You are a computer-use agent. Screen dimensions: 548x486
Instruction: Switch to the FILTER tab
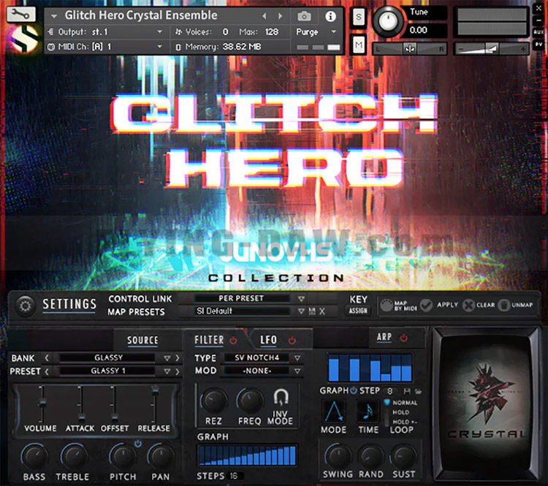coord(209,340)
